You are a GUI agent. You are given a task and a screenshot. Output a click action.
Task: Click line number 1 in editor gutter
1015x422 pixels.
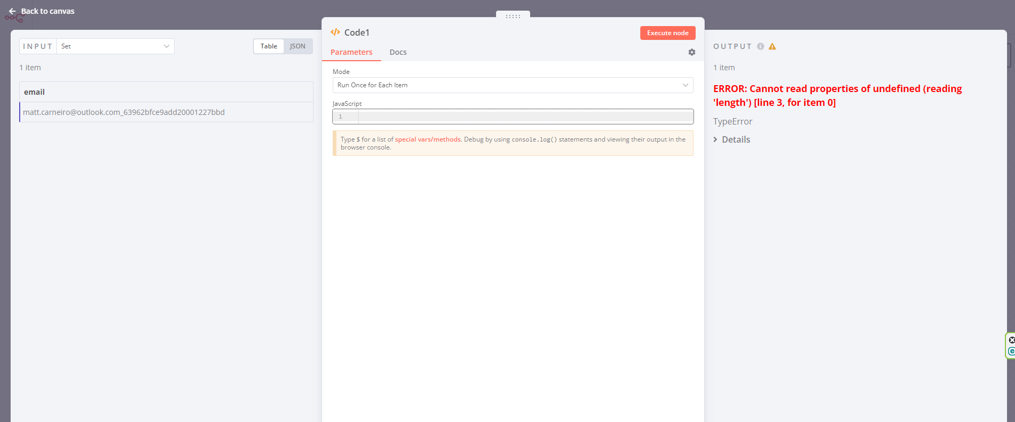[x=341, y=117]
